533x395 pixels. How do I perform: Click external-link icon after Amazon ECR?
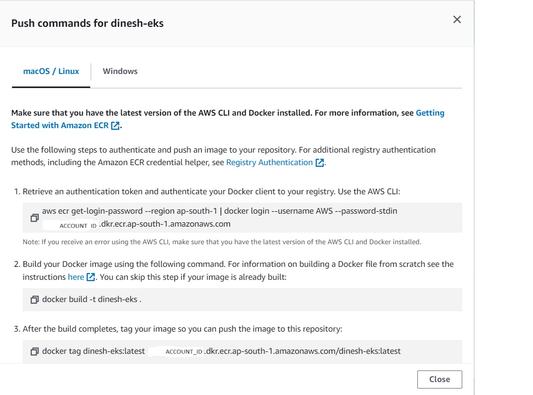tap(115, 126)
